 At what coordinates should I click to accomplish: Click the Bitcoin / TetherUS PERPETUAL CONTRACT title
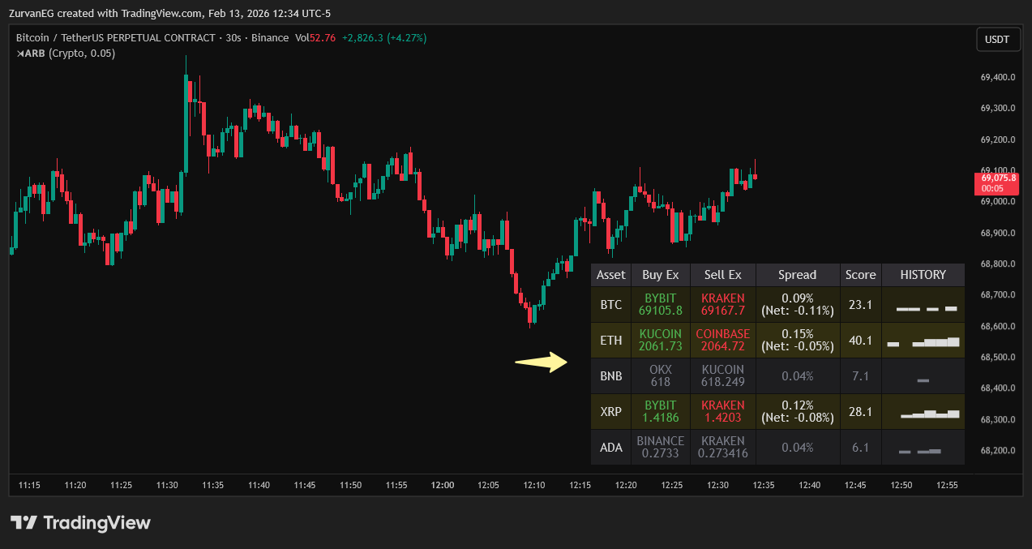click(116, 37)
